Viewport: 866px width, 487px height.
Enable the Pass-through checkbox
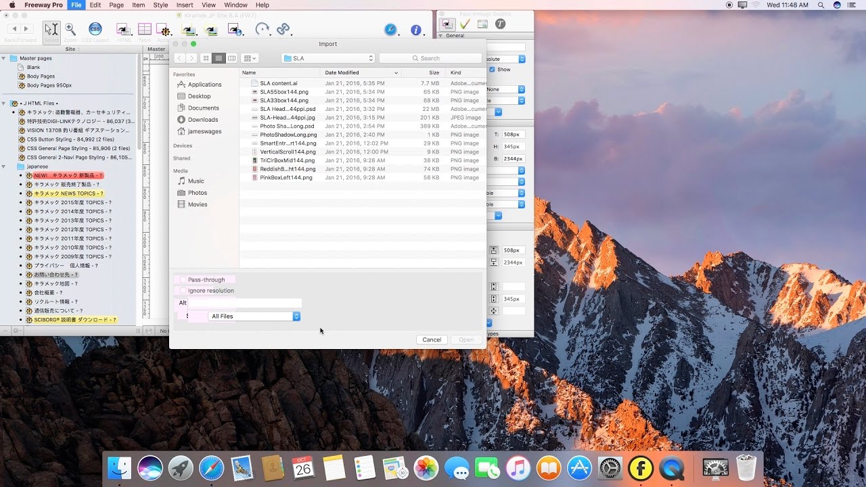tap(183, 279)
